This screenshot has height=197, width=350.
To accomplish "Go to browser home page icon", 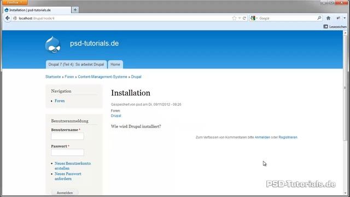I will (x=328, y=18).
